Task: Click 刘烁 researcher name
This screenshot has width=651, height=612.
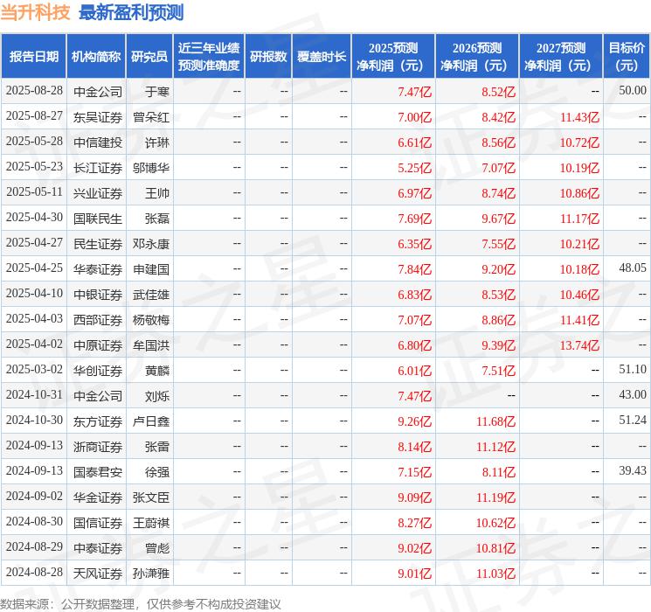Action: tap(157, 396)
